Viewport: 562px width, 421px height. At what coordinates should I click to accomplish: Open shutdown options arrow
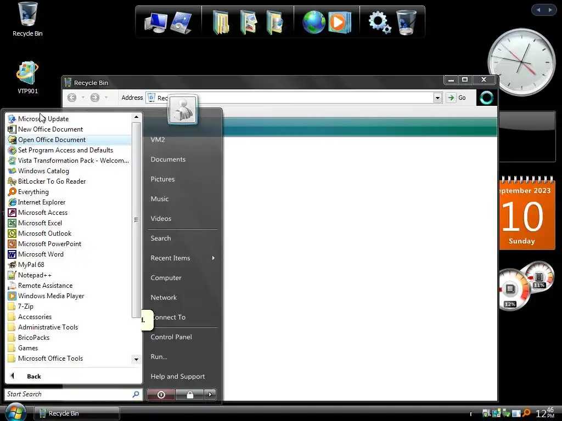210,395
